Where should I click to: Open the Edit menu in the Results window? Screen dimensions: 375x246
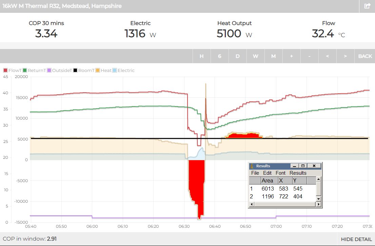(268, 173)
